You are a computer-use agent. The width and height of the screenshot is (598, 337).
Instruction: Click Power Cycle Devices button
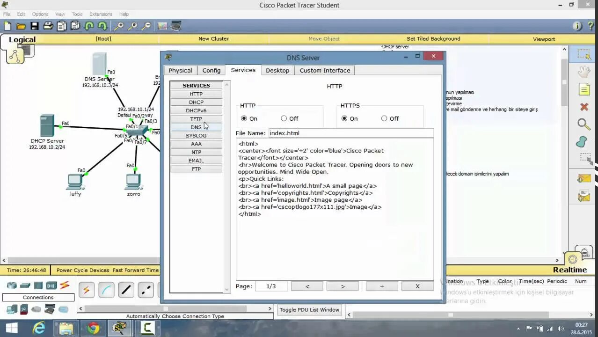tap(83, 270)
